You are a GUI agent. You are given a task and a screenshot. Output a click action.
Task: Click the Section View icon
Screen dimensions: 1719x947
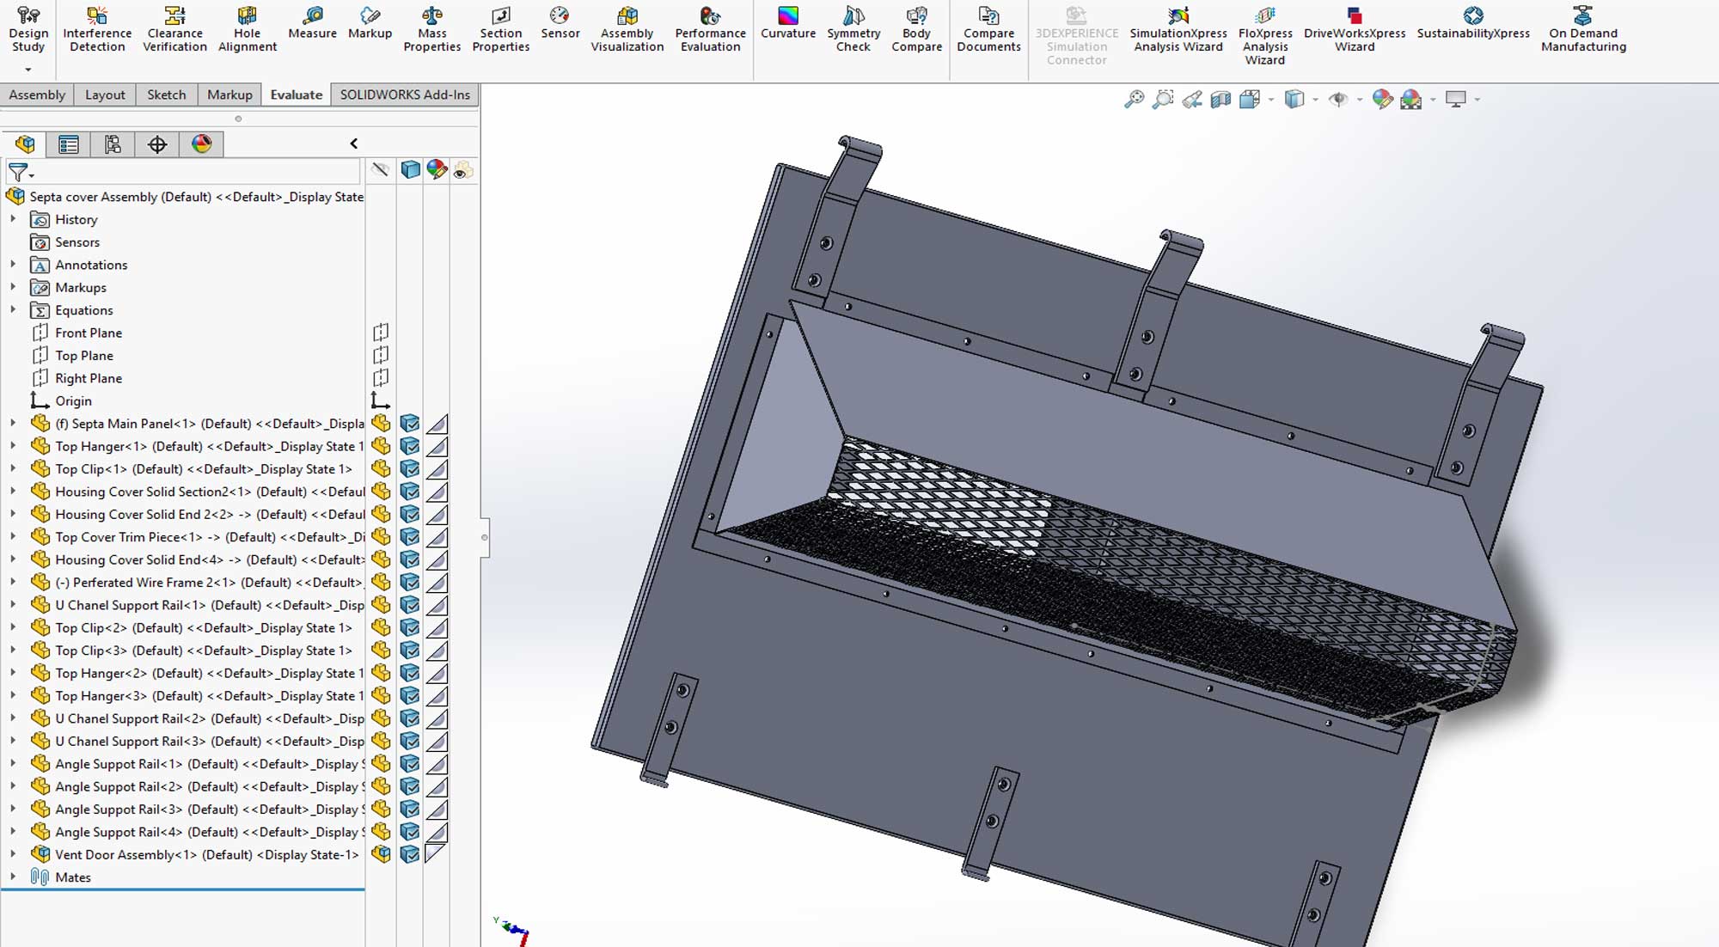(x=1221, y=100)
